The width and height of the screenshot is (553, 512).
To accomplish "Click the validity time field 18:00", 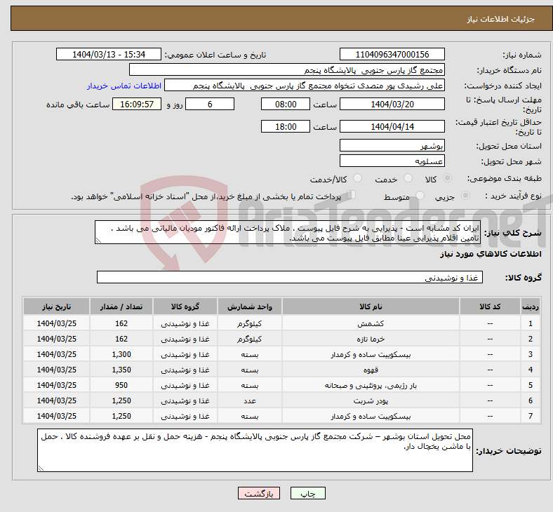I will [286, 126].
